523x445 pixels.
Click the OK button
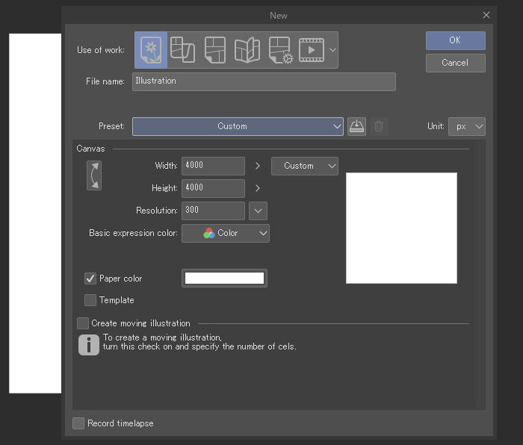click(455, 40)
